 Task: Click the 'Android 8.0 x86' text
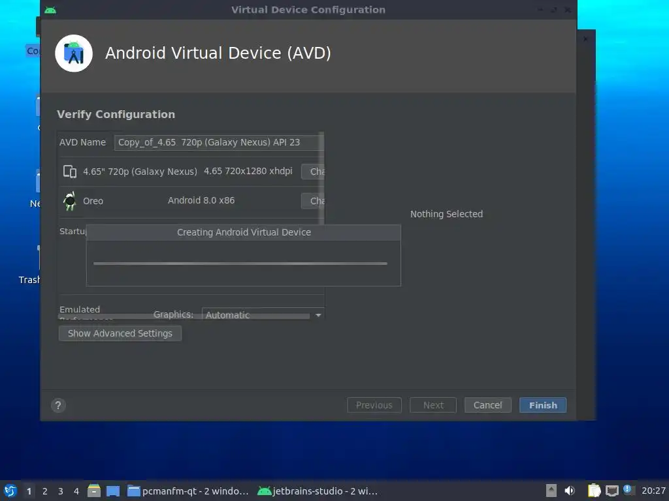[x=201, y=200]
